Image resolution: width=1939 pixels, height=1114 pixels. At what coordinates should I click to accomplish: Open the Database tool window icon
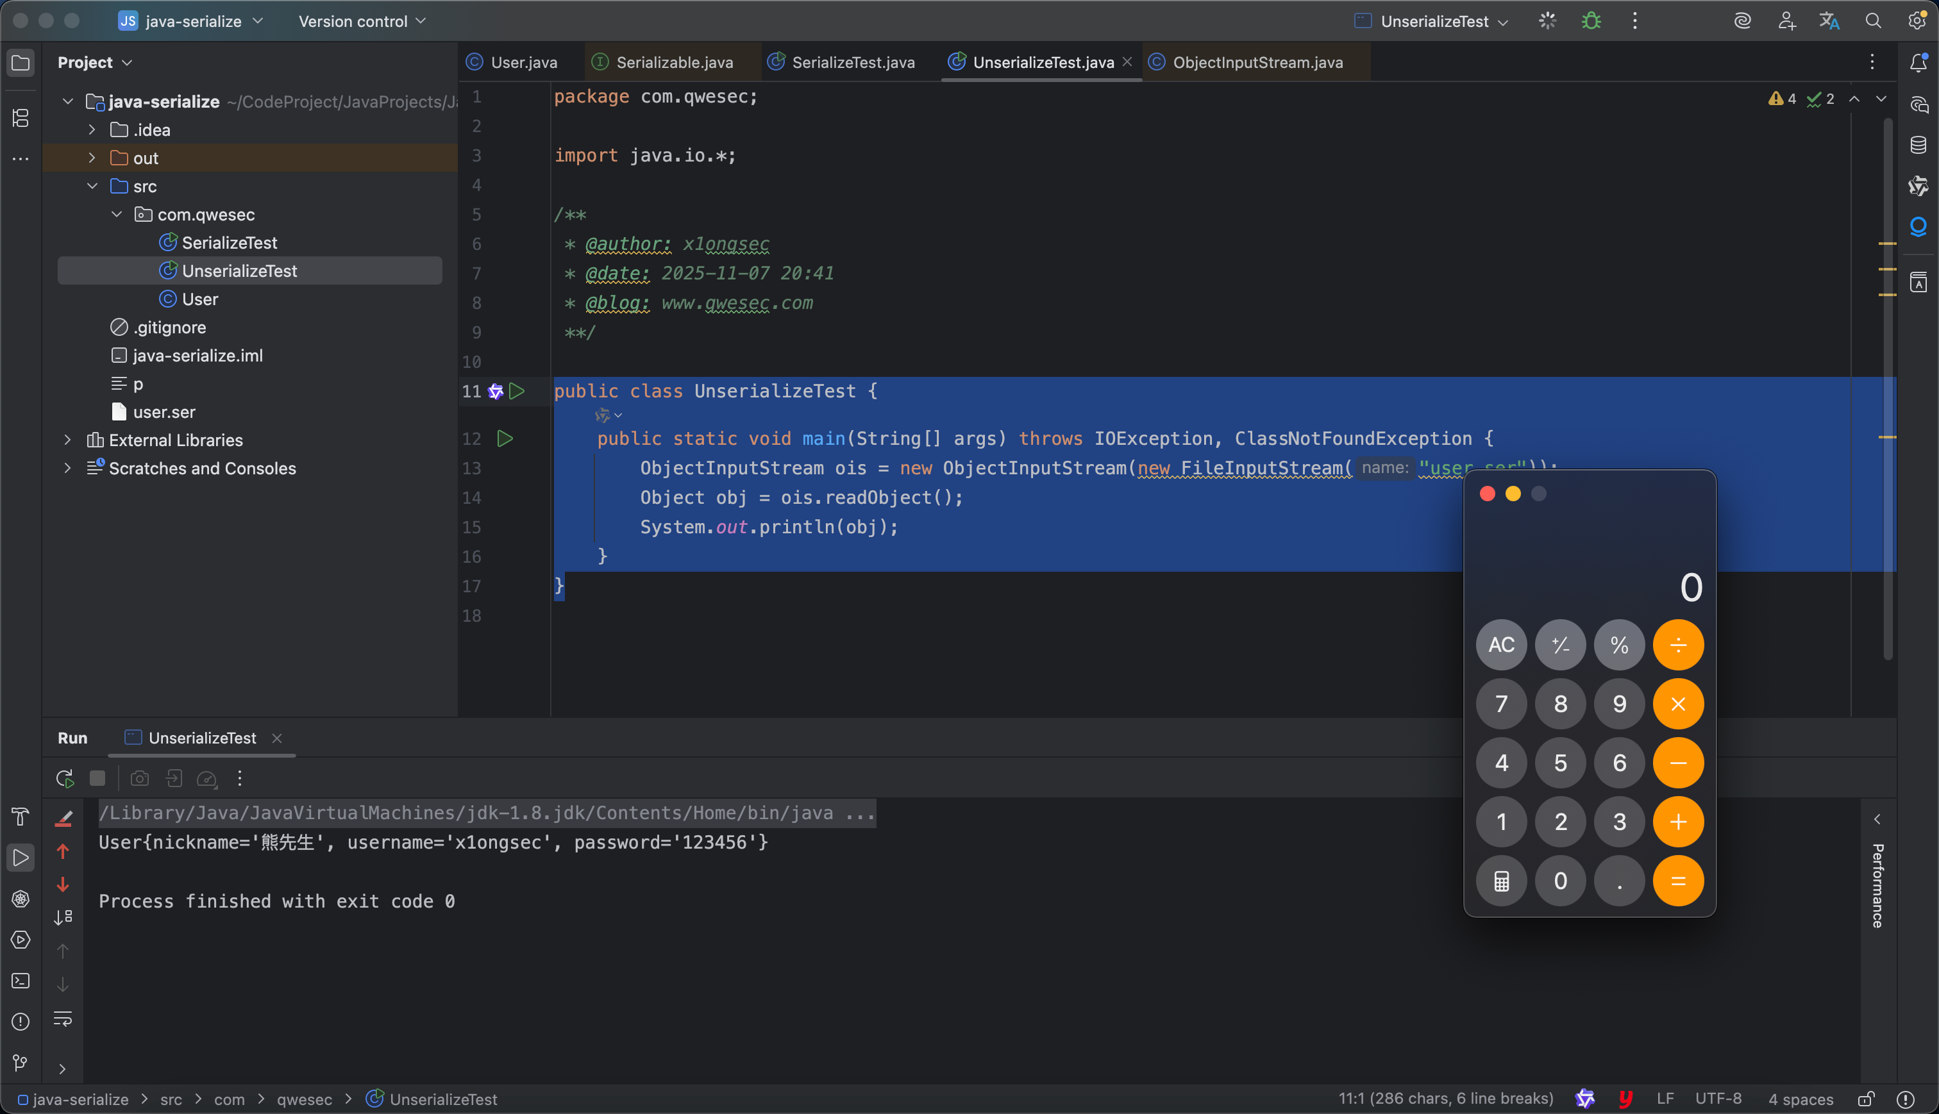point(1918,145)
